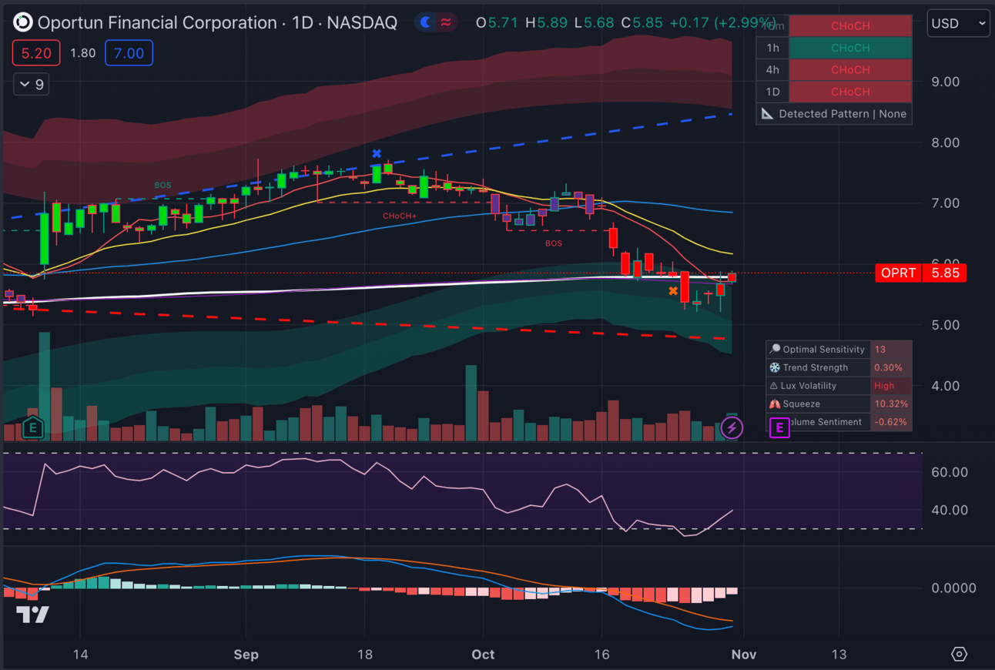Click the 8.00 price scale label
The width and height of the screenshot is (995, 670).
point(945,142)
